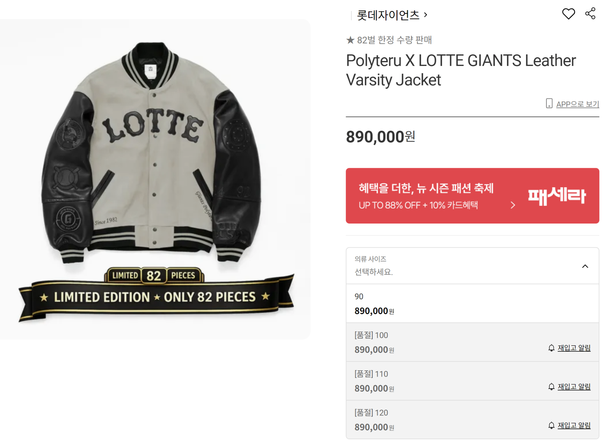Screen dimensions: 604x443
Task: Click 재입고 알림 for size 100
Action: 574,348
